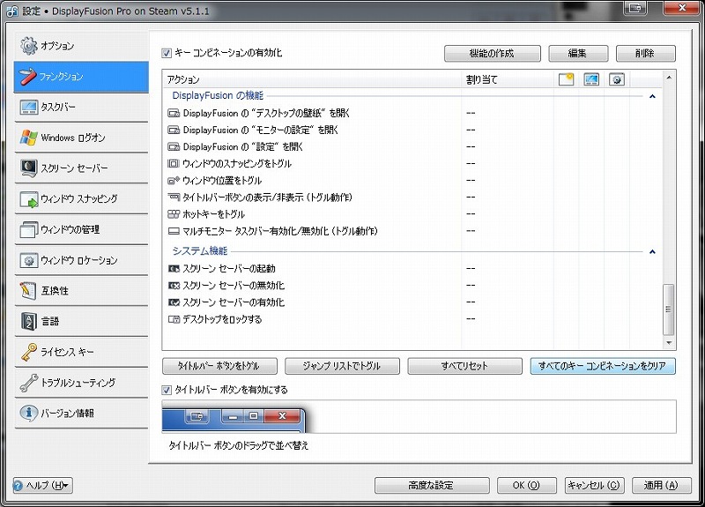Click the key icon for ライセンス キー
Image resolution: width=705 pixels, height=507 pixels.
click(x=29, y=352)
